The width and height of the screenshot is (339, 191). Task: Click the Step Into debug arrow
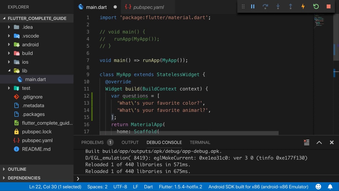pyautogui.click(x=278, y=7)
